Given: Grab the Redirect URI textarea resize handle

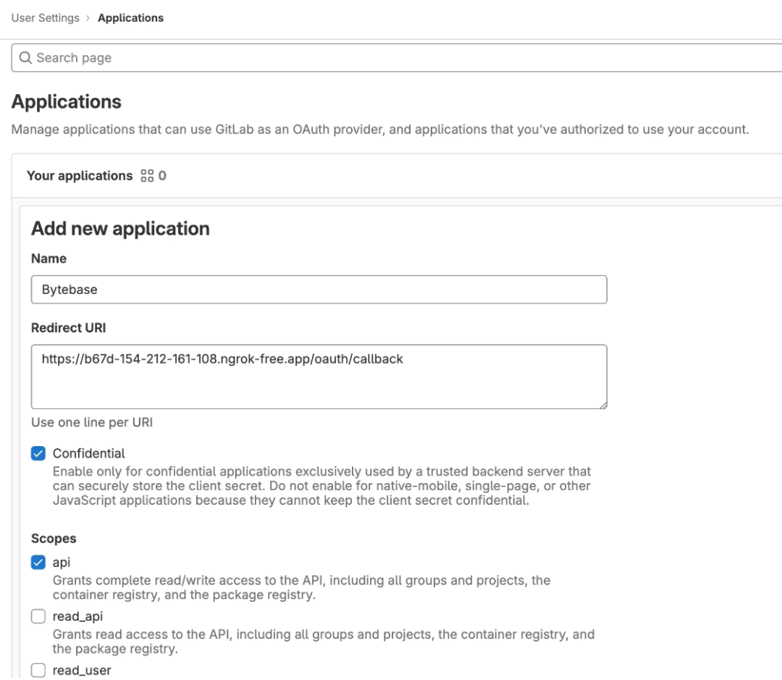Looking at the screenshot, I should point(602,404).
